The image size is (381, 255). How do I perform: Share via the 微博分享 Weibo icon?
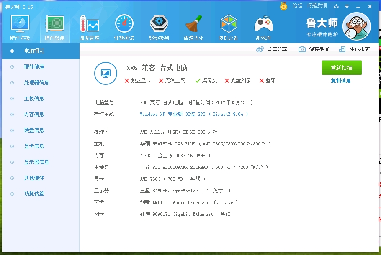pos(272,49)
